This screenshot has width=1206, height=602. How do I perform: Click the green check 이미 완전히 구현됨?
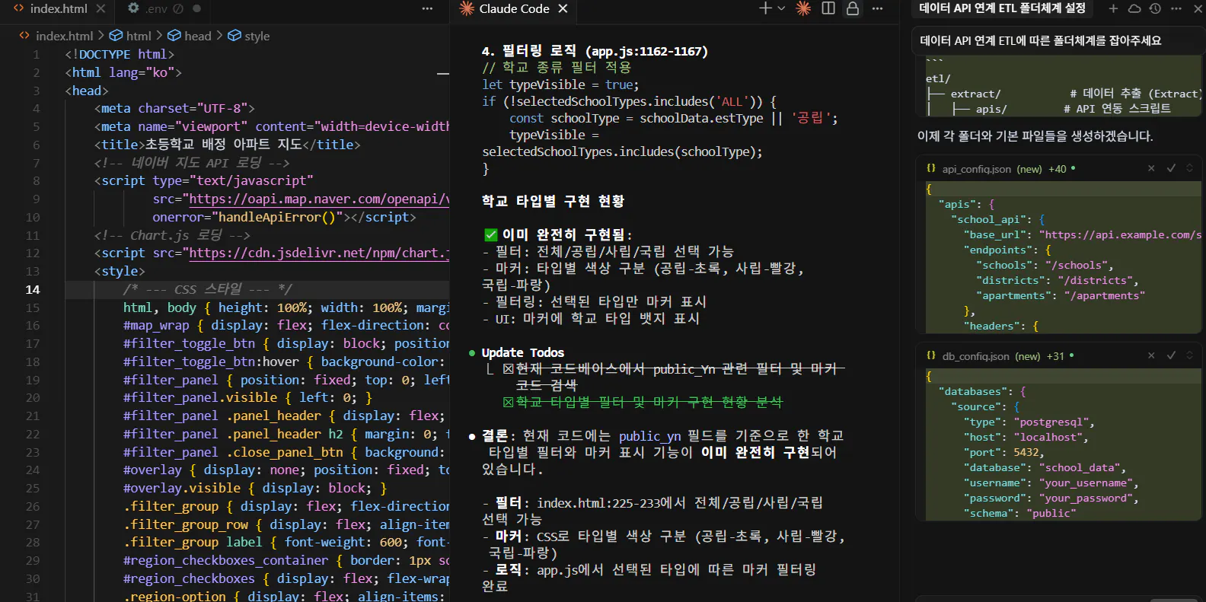[x=558, y=234]
